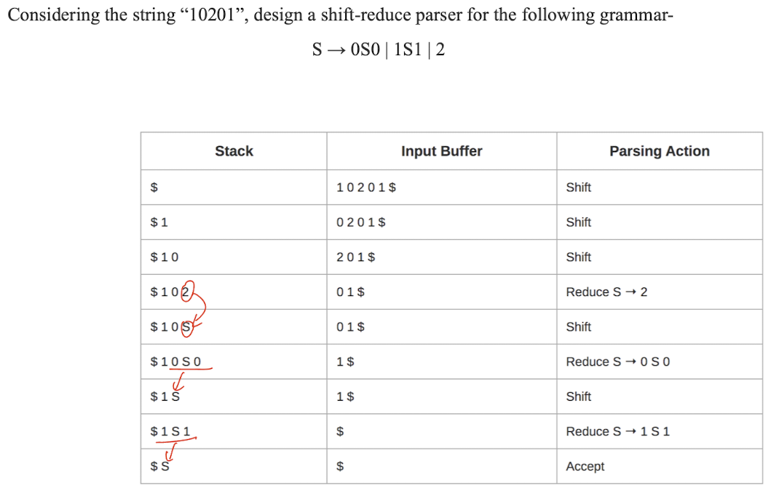779x496 pixels.
Task: Click the final stack entry "$S"
Action: 159,467
